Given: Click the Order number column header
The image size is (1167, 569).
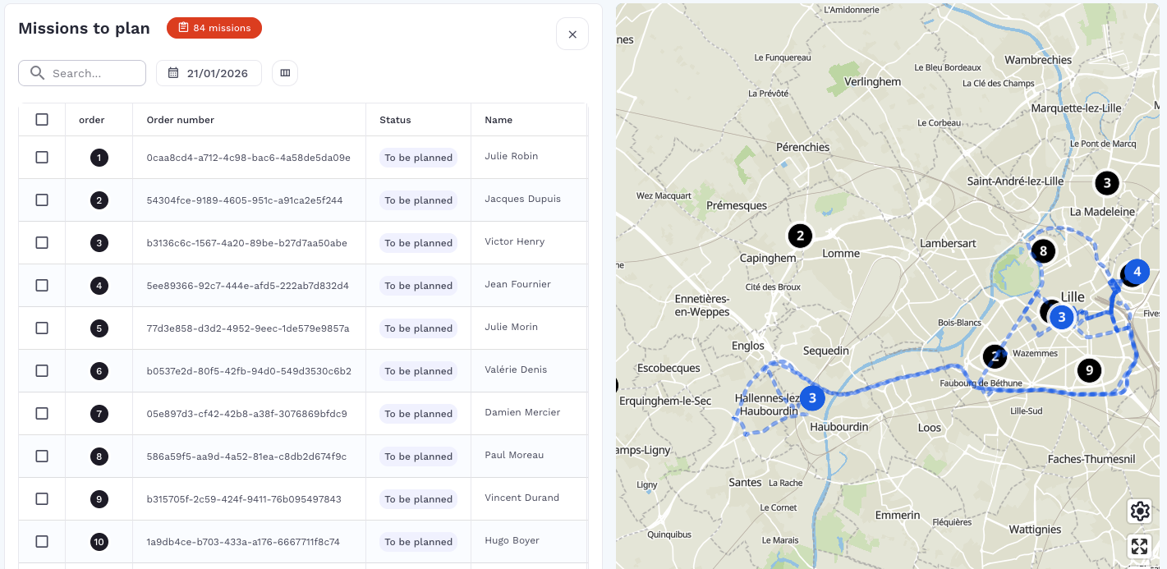Looking at the screenshot, I should (181, 120).
